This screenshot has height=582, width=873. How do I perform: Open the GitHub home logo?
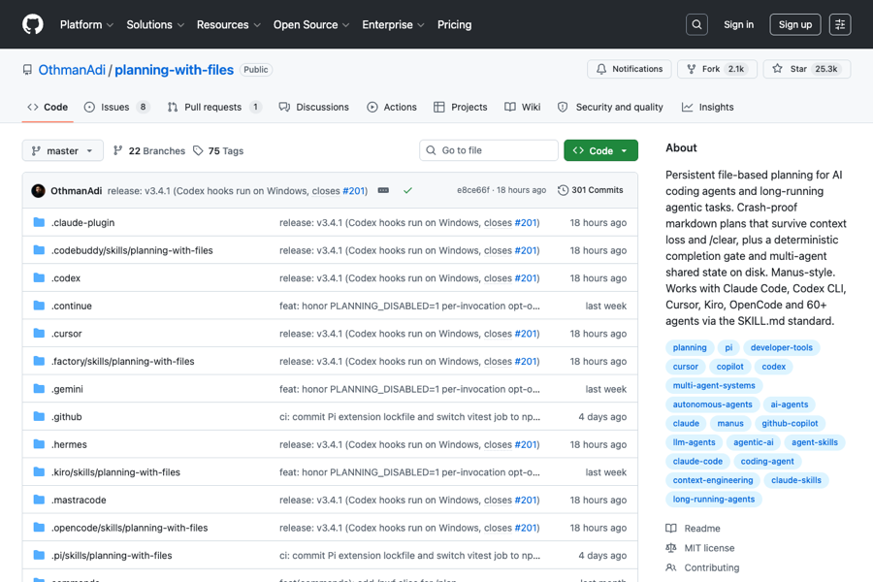tap(33, 24)
